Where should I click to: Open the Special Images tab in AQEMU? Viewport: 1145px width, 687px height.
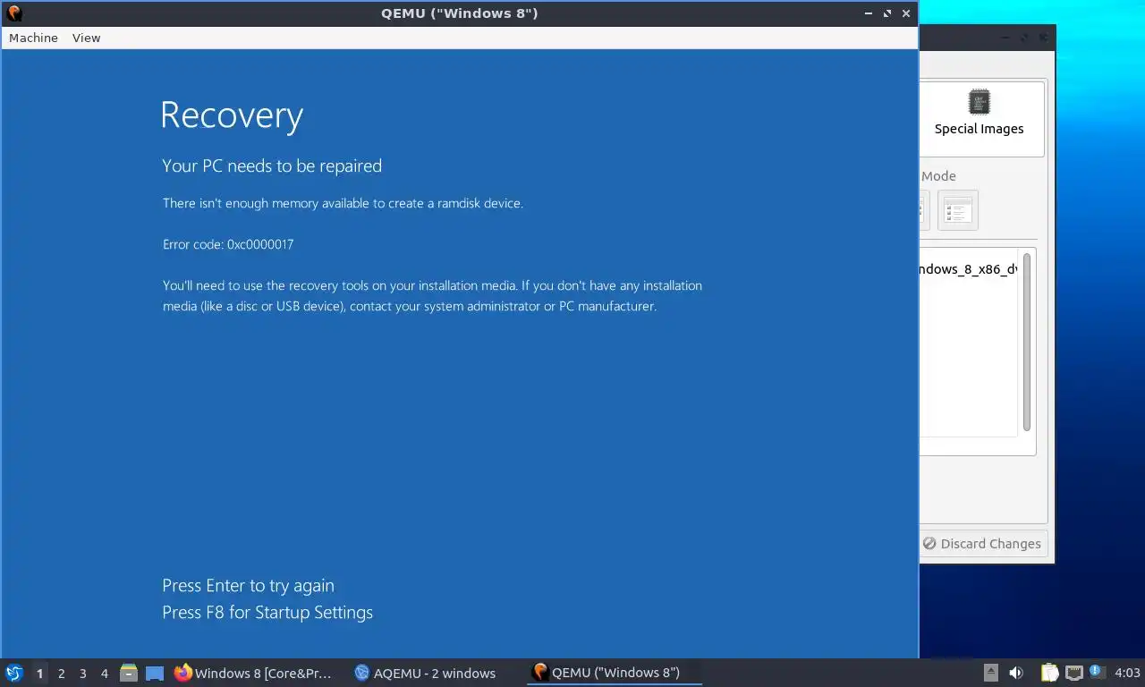pyautogui.click(x=981, y=119)
